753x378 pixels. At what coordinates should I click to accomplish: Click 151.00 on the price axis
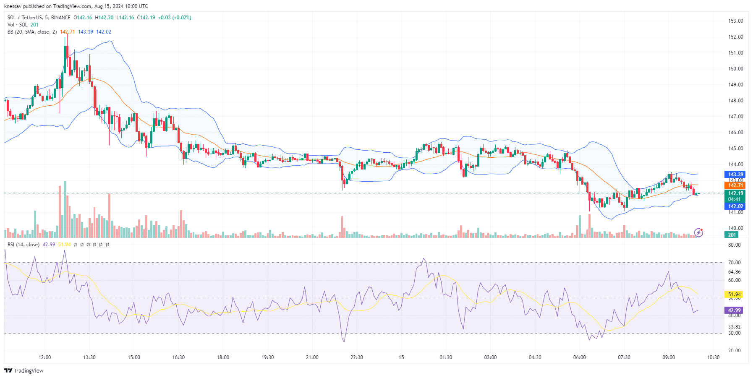pos(735,53)
